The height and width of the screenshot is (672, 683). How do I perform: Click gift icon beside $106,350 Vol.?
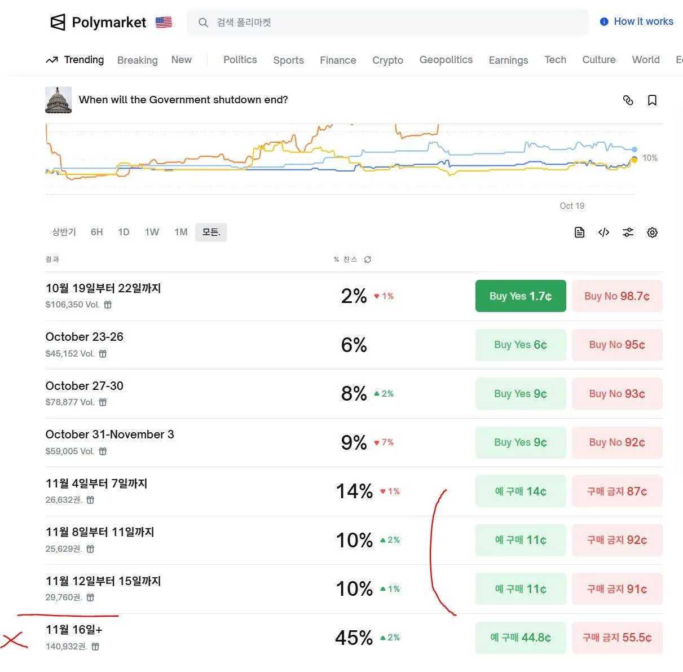(x=108, y=305)
